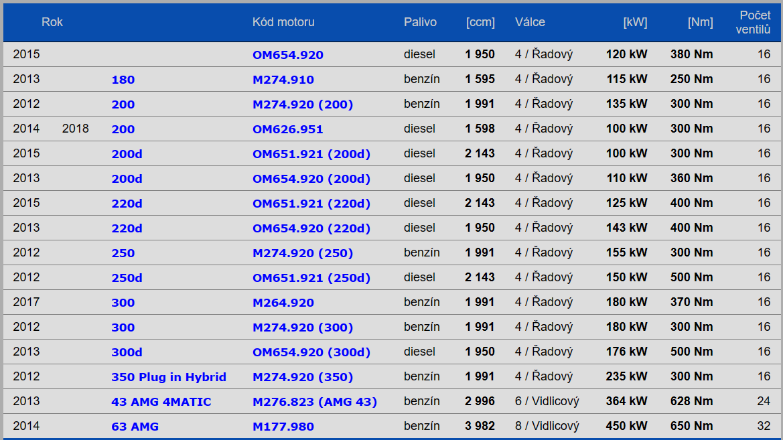Open M274.920 (200) engine link
783x440 pixels.
click(x=303, y=104)
